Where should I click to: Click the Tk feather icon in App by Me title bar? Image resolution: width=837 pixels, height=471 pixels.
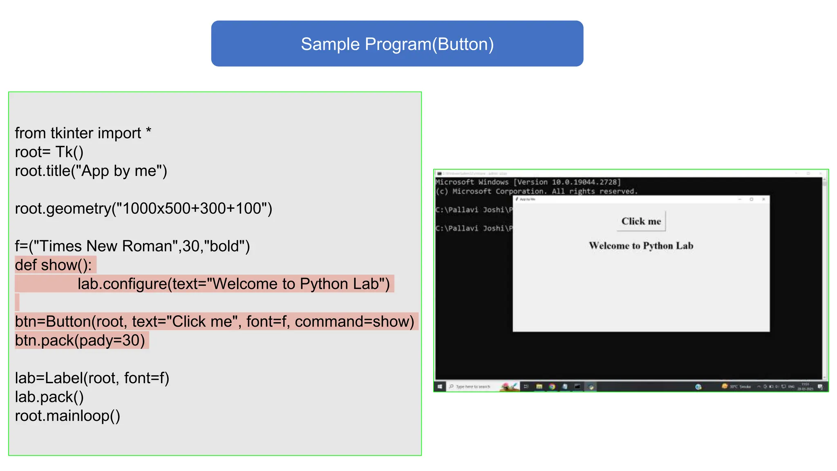(x=517, y=199)
